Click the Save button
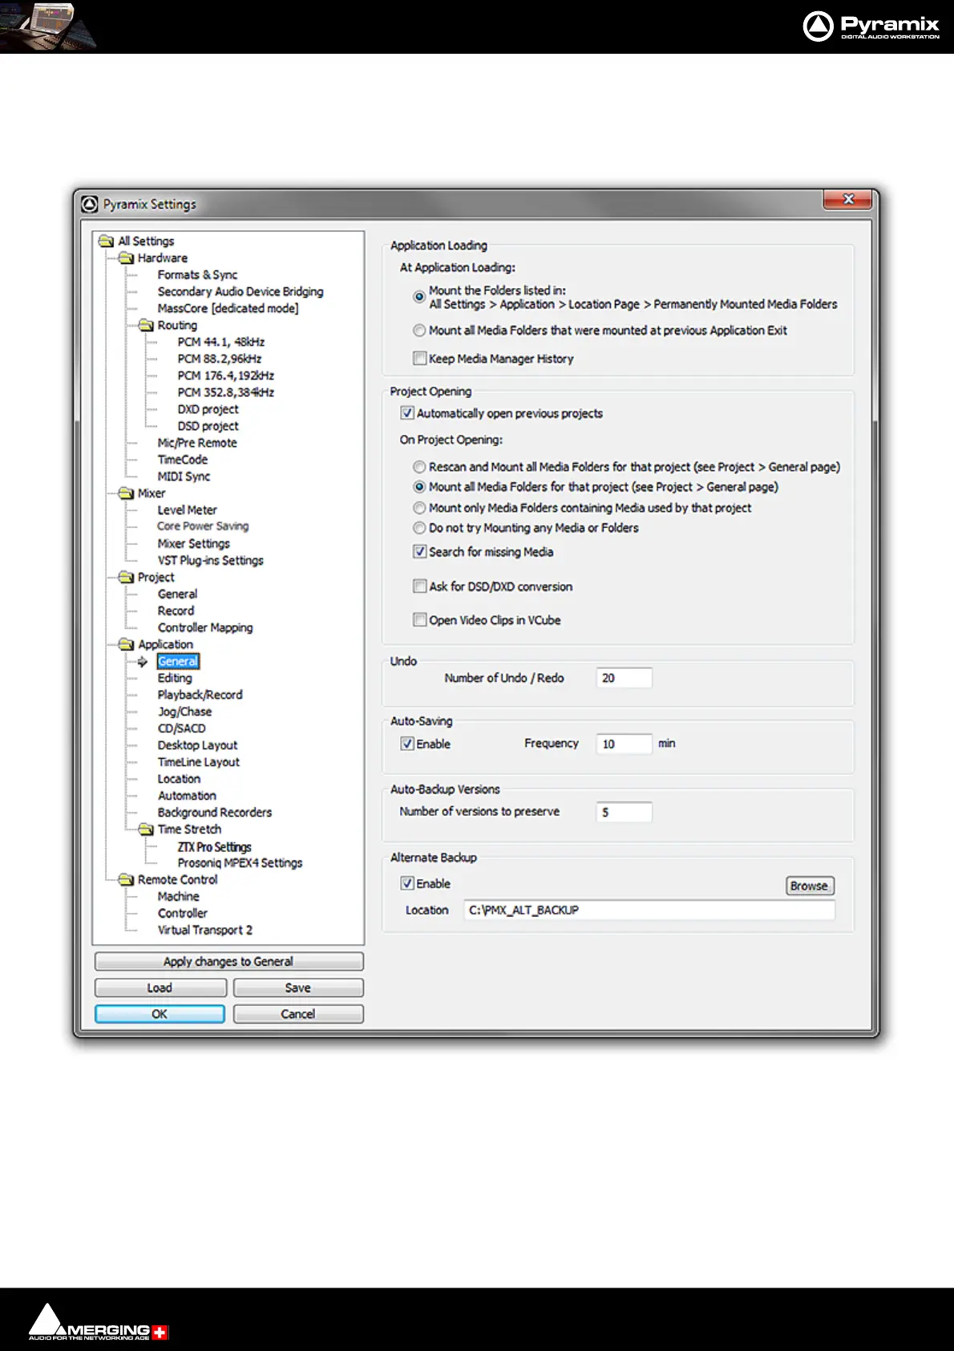954x1351 pixels. [298, 988]
